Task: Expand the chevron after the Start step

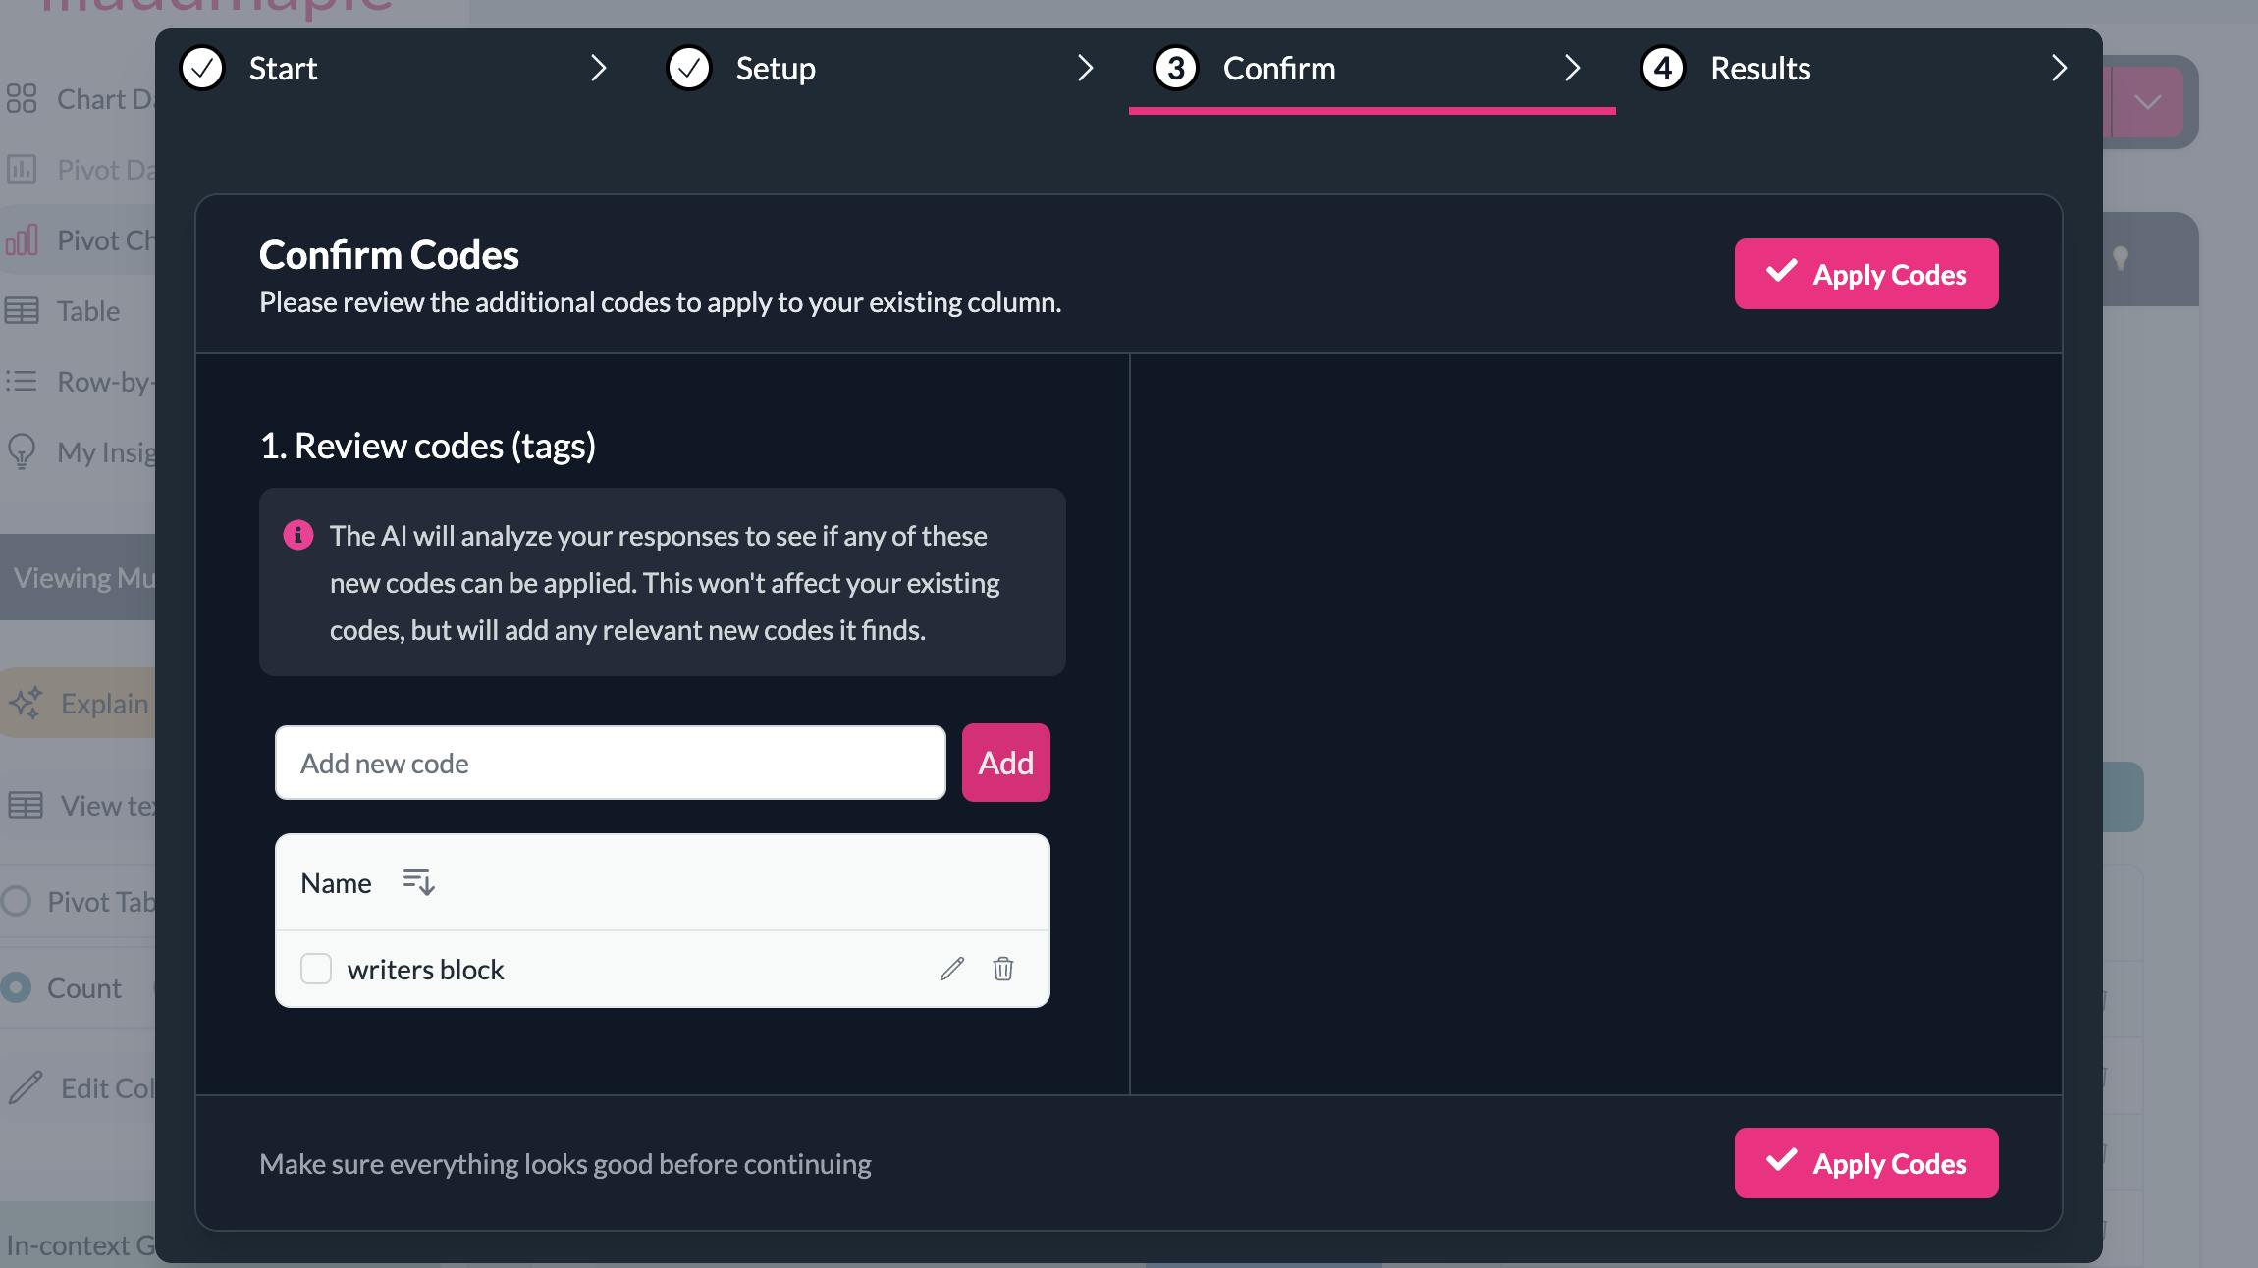Action: click(599, 69)
